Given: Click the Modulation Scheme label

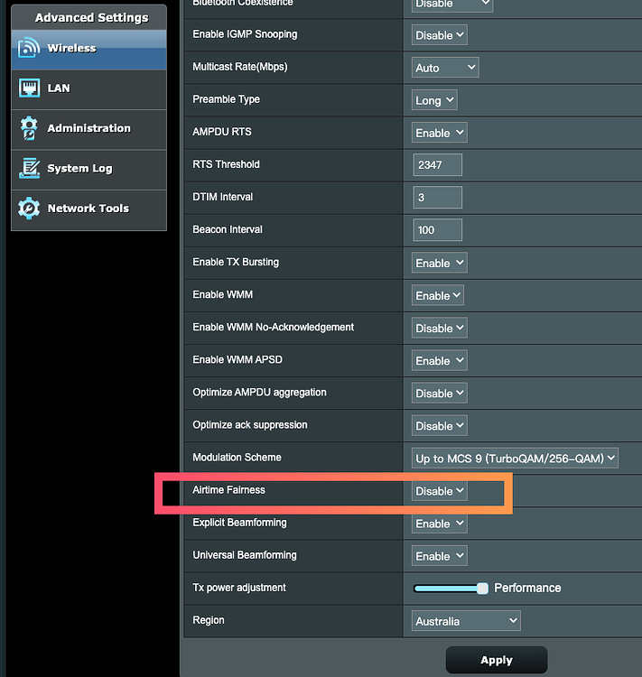Looking at the screenshot, I should click(x=237, y=458).
